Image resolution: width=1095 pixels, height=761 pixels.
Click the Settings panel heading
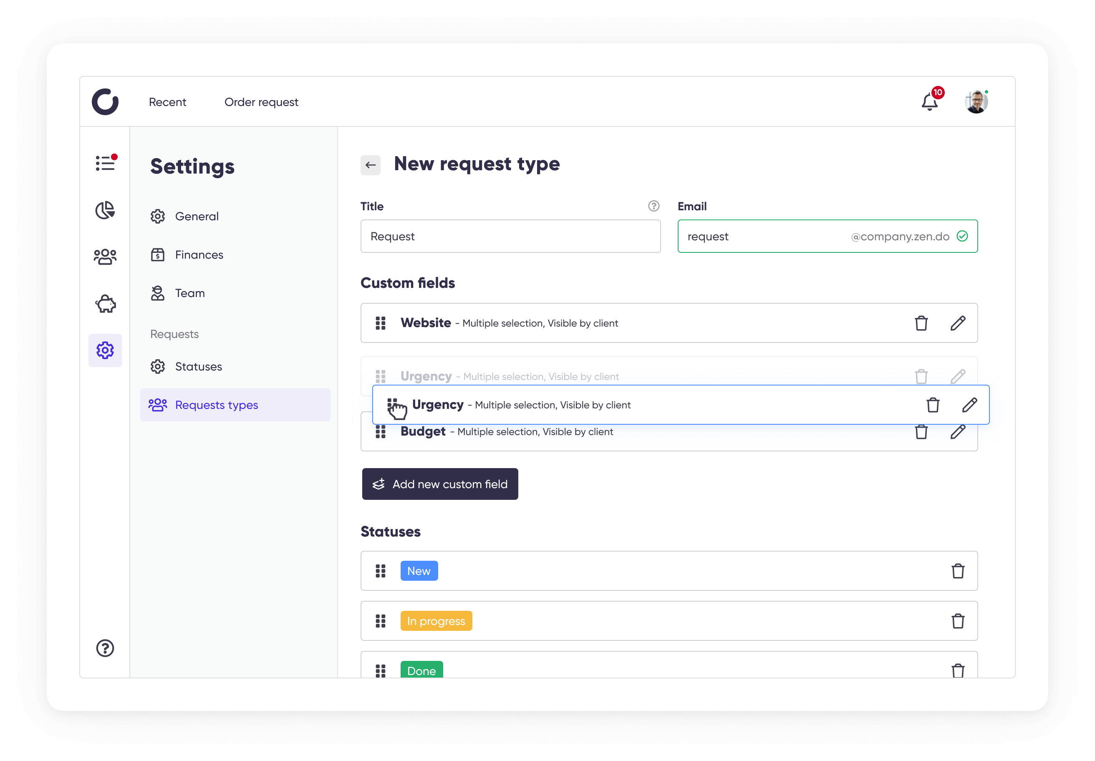[x=192, y=167]
